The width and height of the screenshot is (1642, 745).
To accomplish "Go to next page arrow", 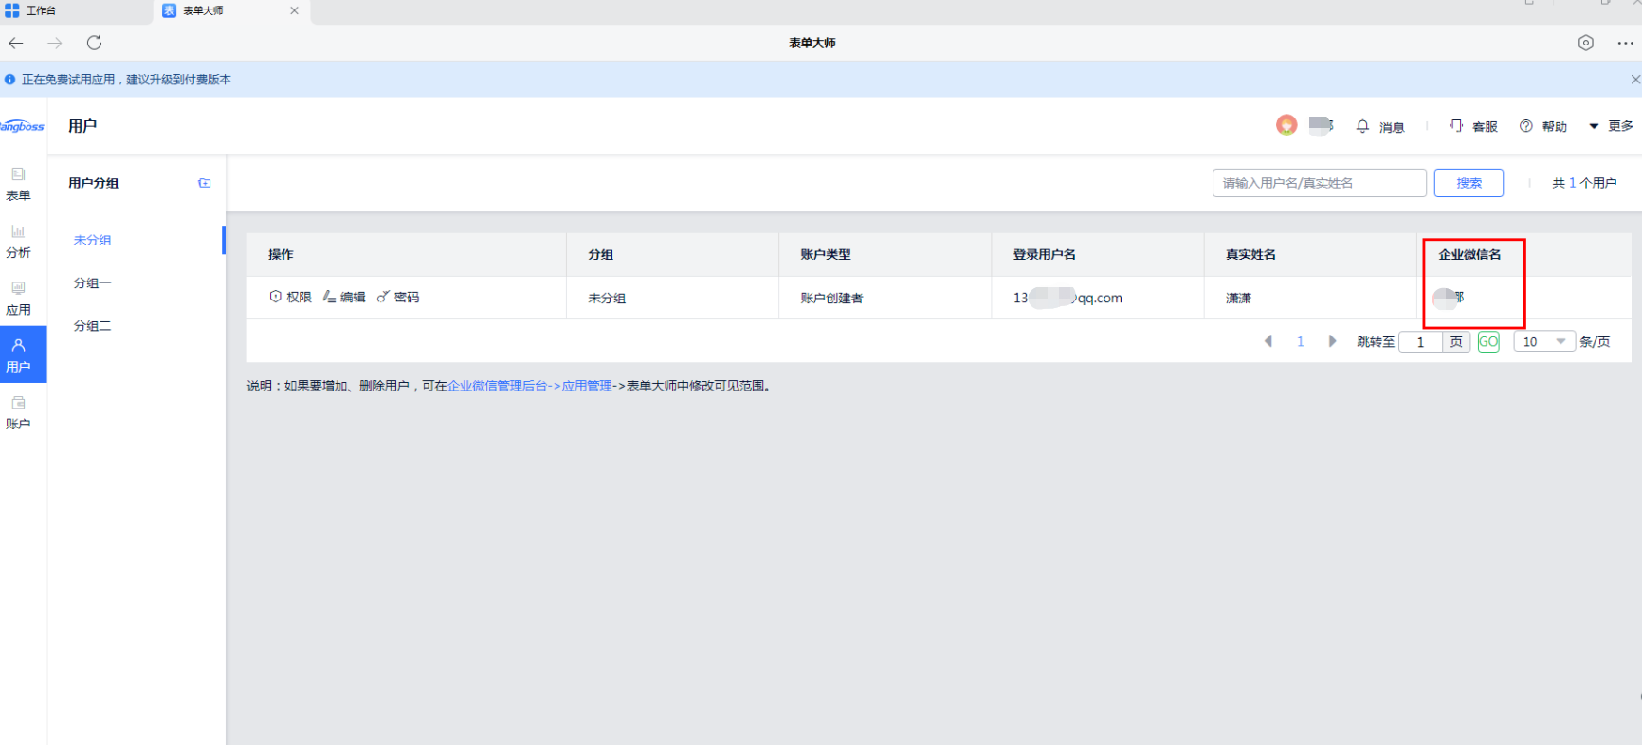I will (1332, 341).
